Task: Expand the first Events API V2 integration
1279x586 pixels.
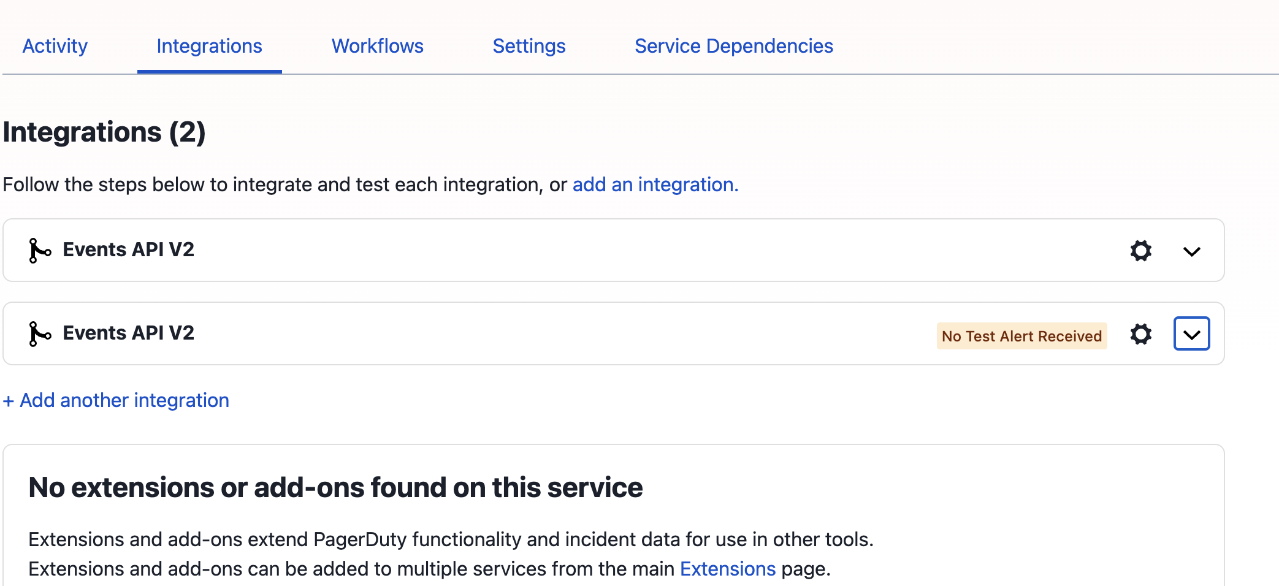Action: (1191, 250)
